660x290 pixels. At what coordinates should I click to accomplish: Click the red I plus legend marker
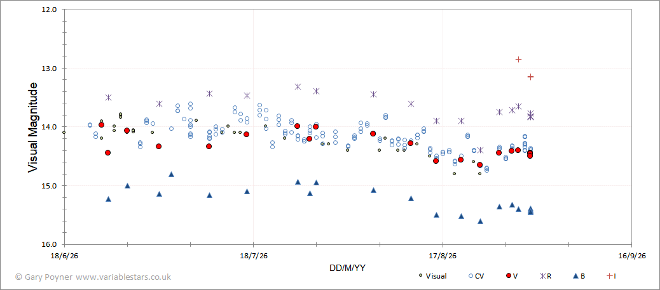click(x=609, y=275)
